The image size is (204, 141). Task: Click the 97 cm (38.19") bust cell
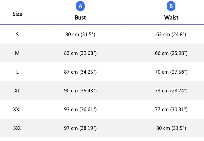click(x=80, y=128)
